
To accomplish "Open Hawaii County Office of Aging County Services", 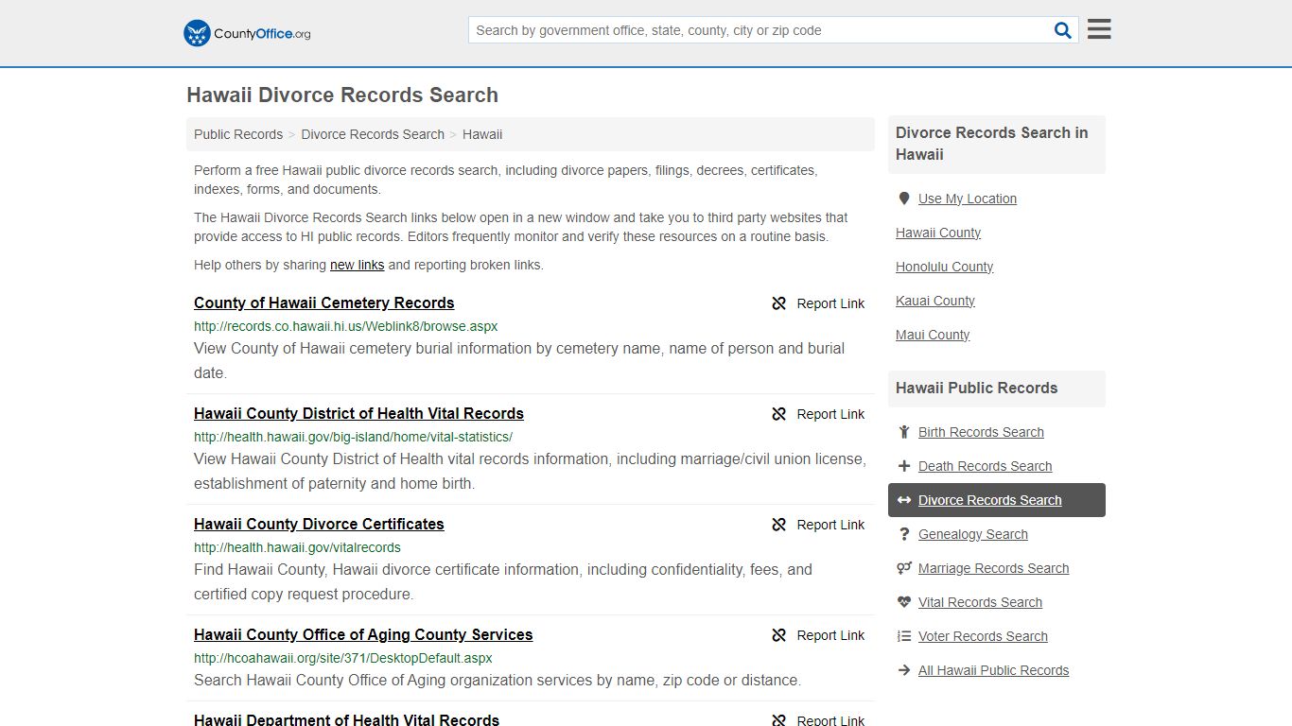I will pyautogui.click(x=363, y=634).
